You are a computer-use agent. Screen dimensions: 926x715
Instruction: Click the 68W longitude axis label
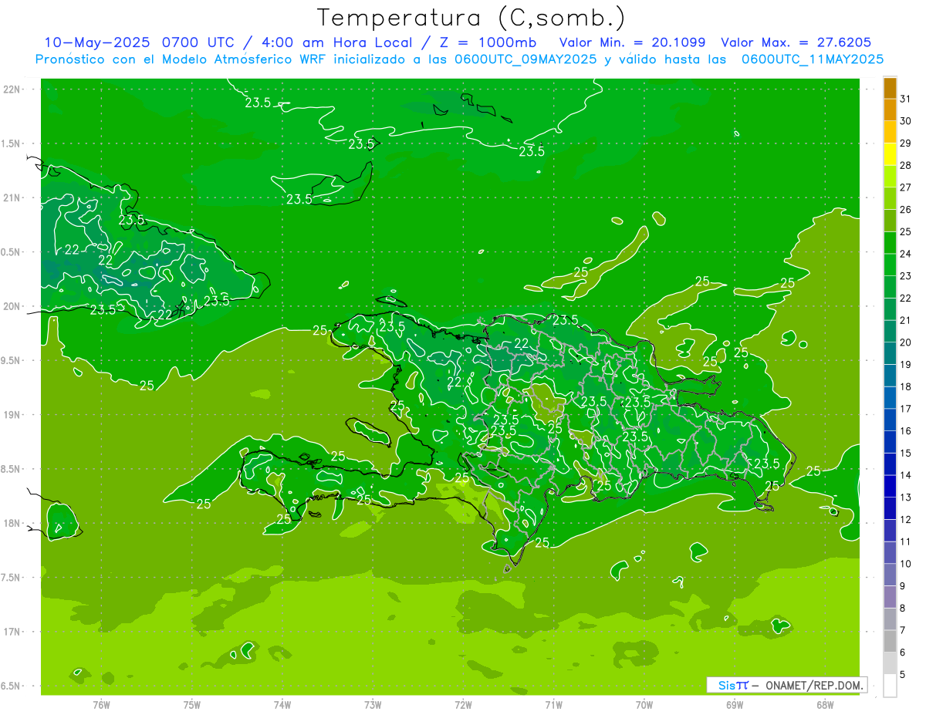(825, 705)
